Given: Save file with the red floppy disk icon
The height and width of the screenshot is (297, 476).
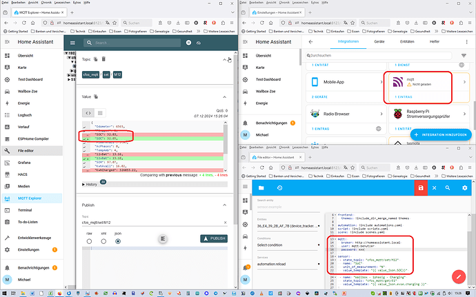Looking at the screenshot, I should click(x=421, y=188).
